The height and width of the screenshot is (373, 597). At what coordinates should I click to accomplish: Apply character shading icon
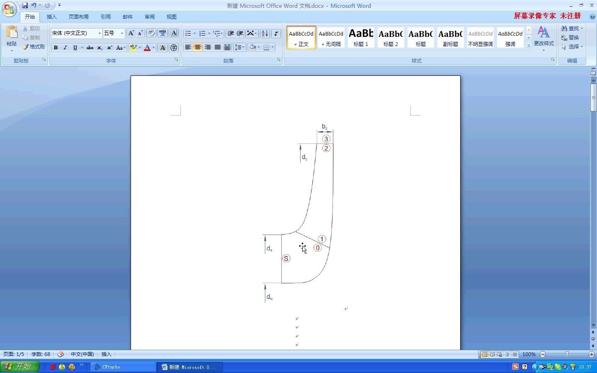pyautogui.click(x=163, y=48)
